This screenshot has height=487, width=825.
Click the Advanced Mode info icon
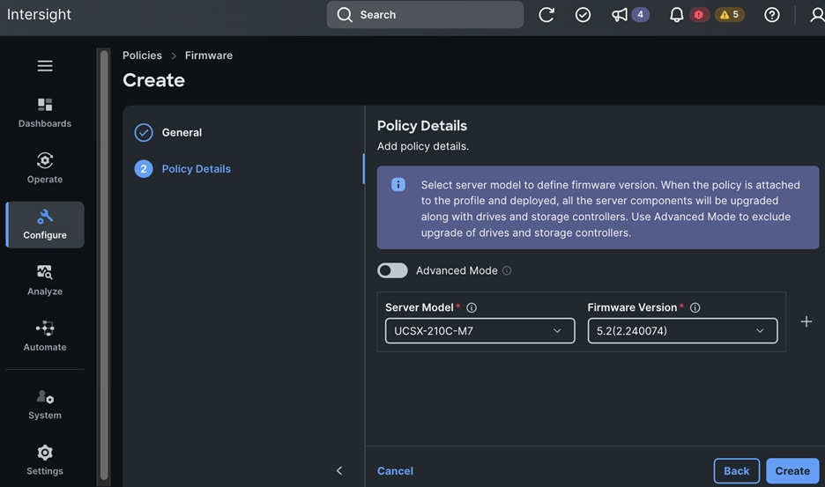point(507,270)
